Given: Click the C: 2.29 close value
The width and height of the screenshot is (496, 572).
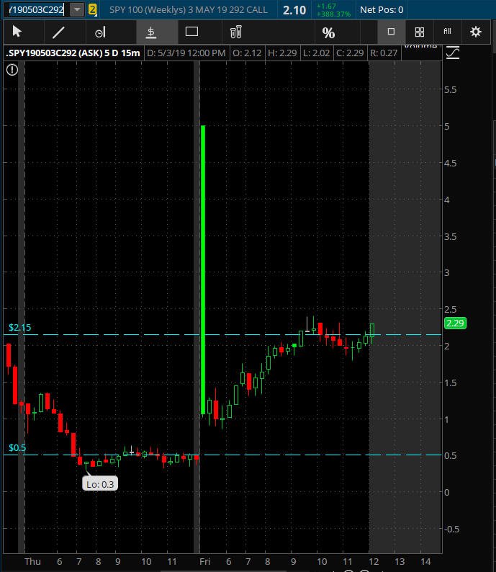Looking at the screenshot, I should point(350,53).
